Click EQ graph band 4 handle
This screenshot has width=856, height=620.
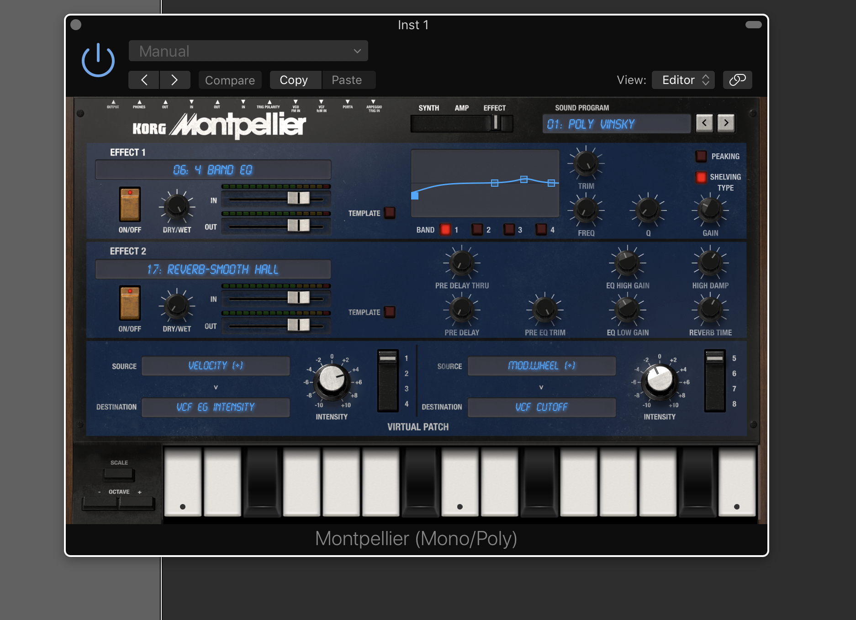coord(551,183)
